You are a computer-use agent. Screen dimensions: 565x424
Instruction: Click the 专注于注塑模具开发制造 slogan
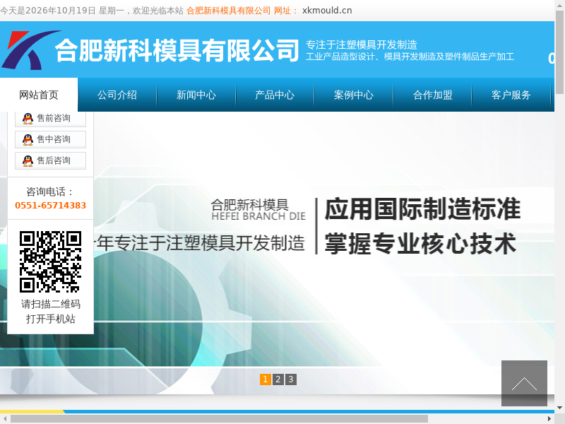tap(362, 45)
